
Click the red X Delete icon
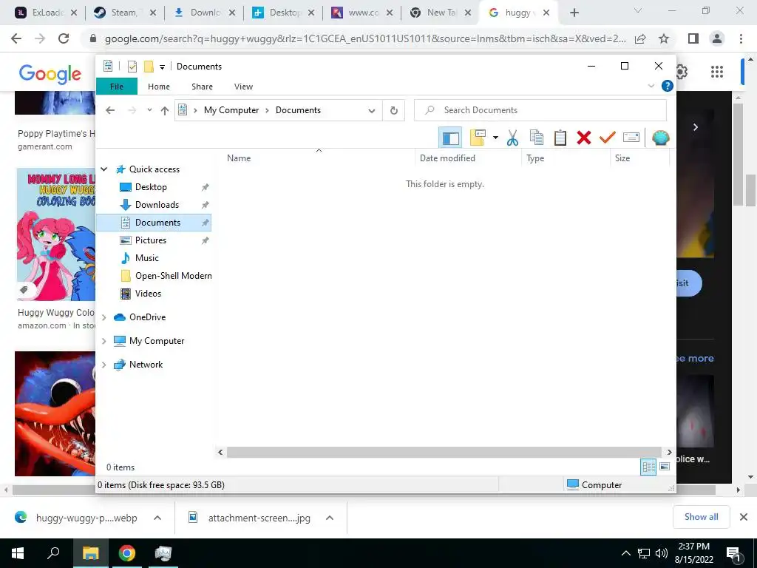(x=584, y=138)
